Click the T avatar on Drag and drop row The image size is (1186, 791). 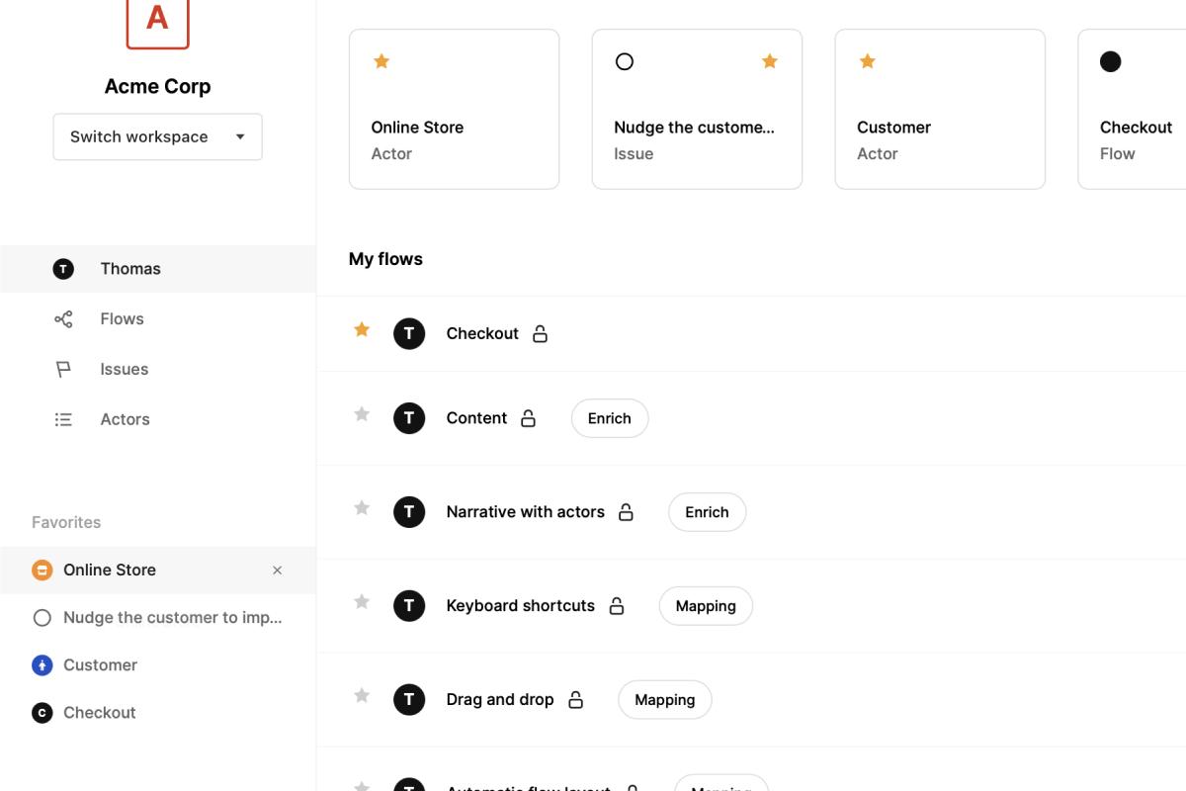409,700
